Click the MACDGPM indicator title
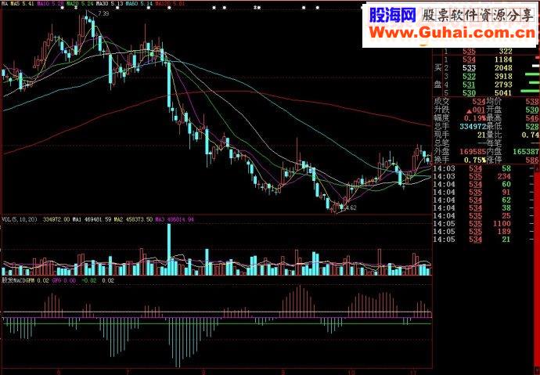This screenshot has width=540, height=375. pos(19,280)
